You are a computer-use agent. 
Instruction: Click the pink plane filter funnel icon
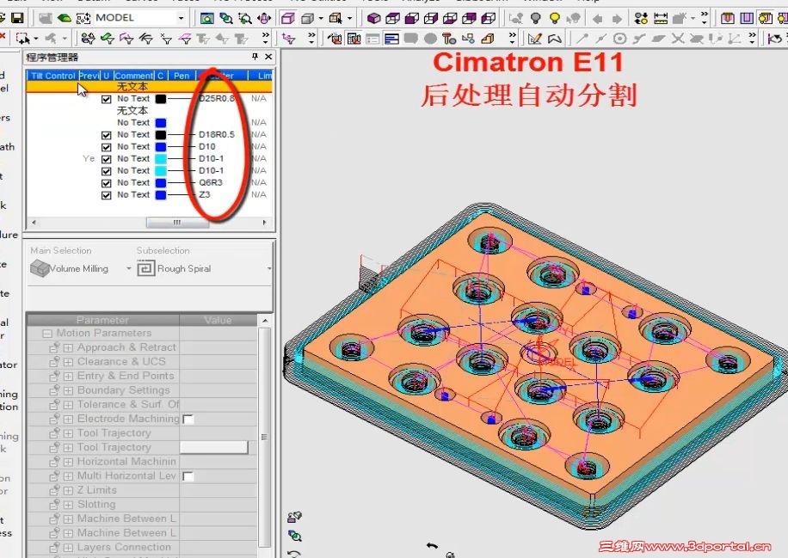185,38
